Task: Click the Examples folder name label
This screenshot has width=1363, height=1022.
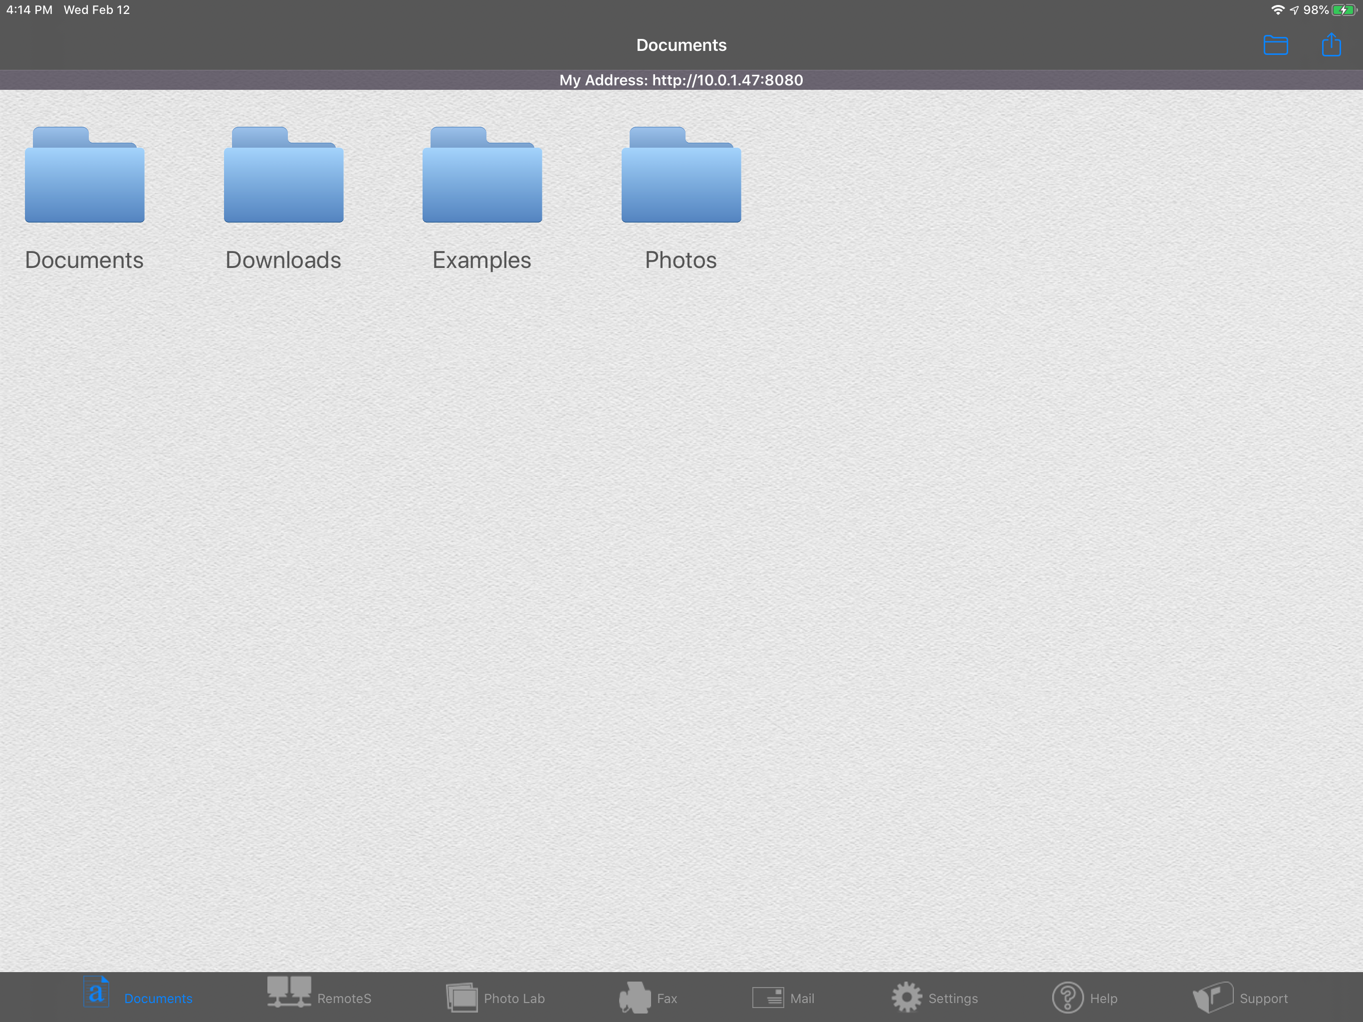Action: tap(482, 260)
